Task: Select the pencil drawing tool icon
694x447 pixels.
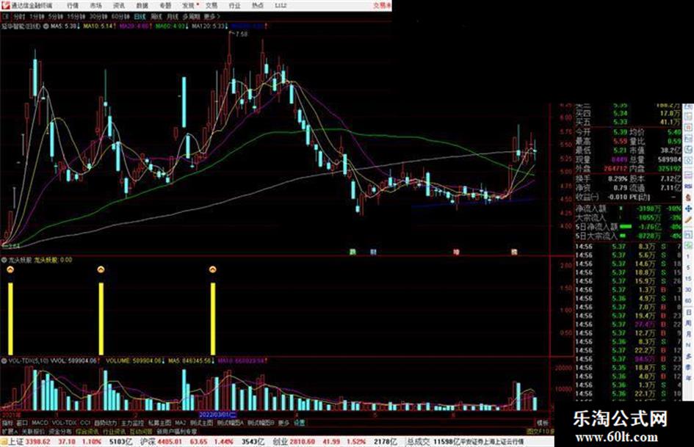Action: click(x=688, y=219)
